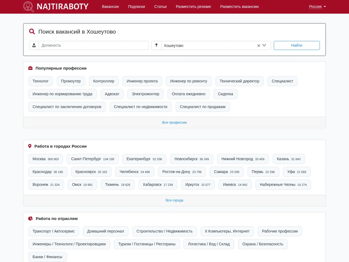
Task: Expand the city dropdown chevron
Action: pos(264,46)
